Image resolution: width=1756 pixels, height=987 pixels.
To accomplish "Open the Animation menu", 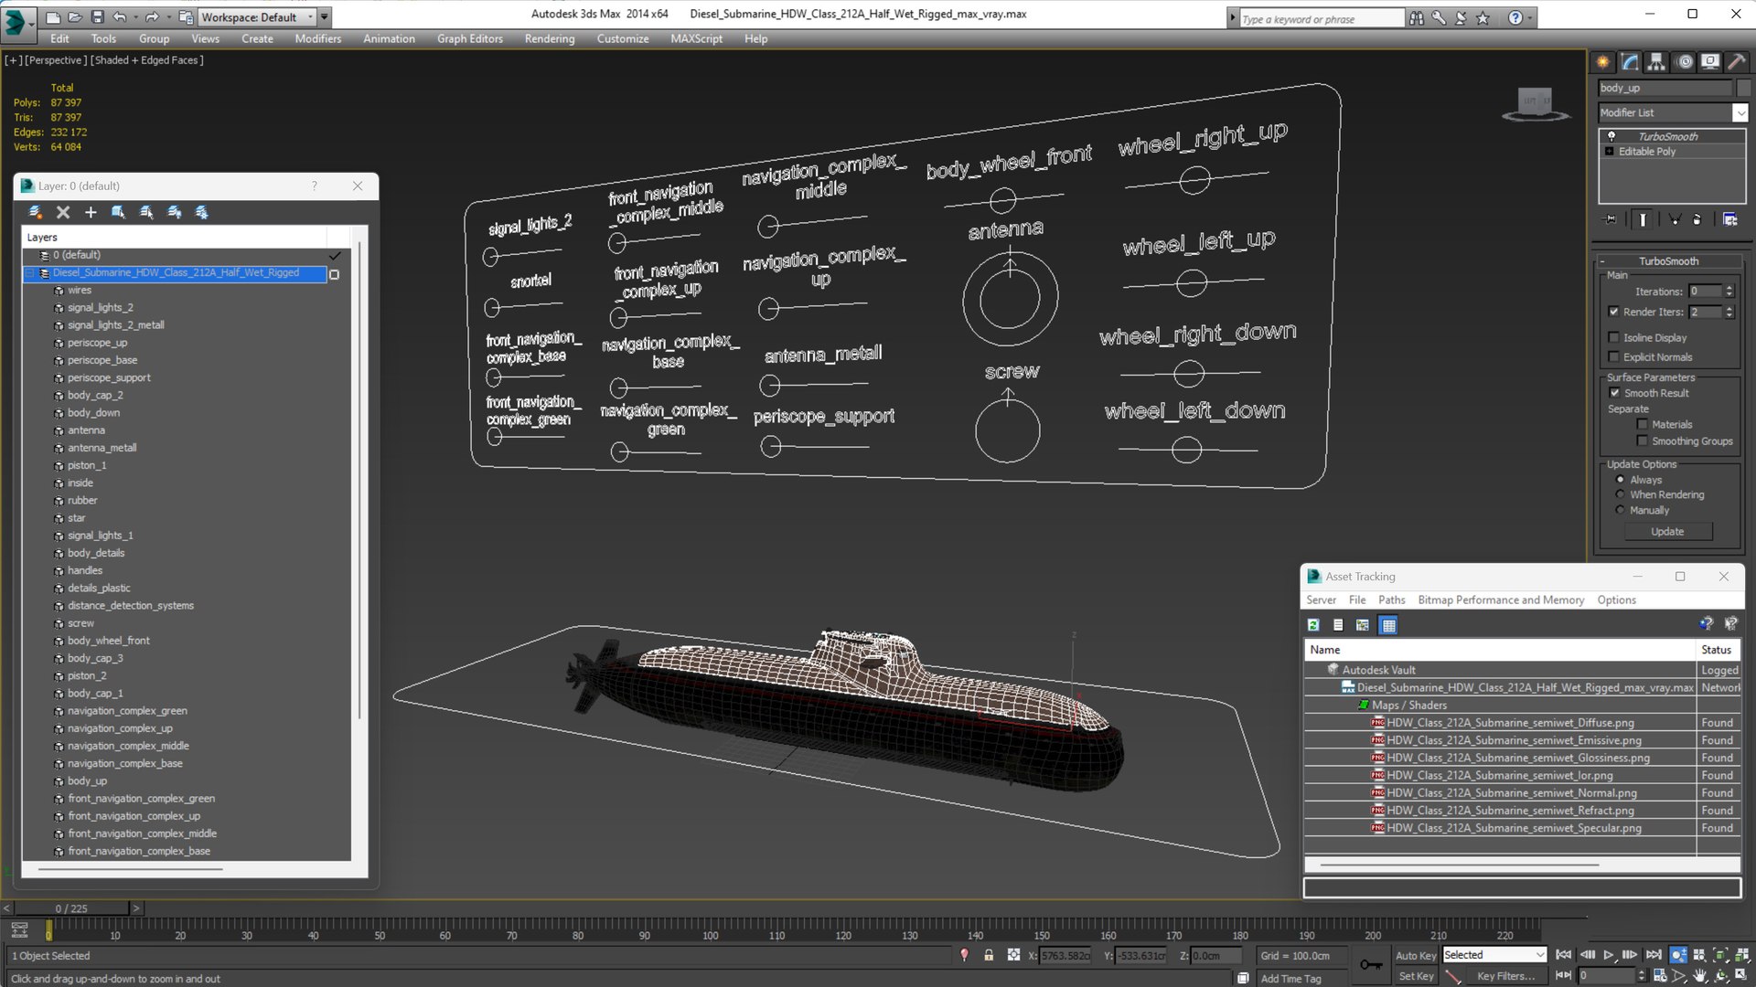I will coord(389,38).
